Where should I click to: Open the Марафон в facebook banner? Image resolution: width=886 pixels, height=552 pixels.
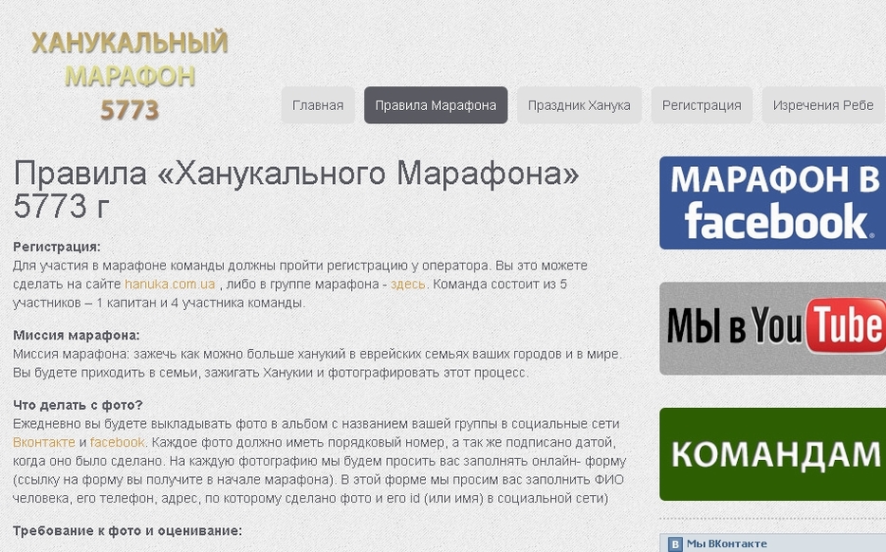coord(772,203)
